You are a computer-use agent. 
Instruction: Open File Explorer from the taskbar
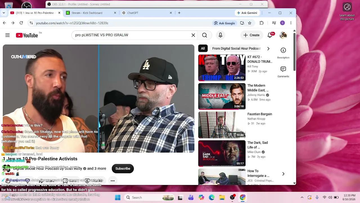(222, 198)
